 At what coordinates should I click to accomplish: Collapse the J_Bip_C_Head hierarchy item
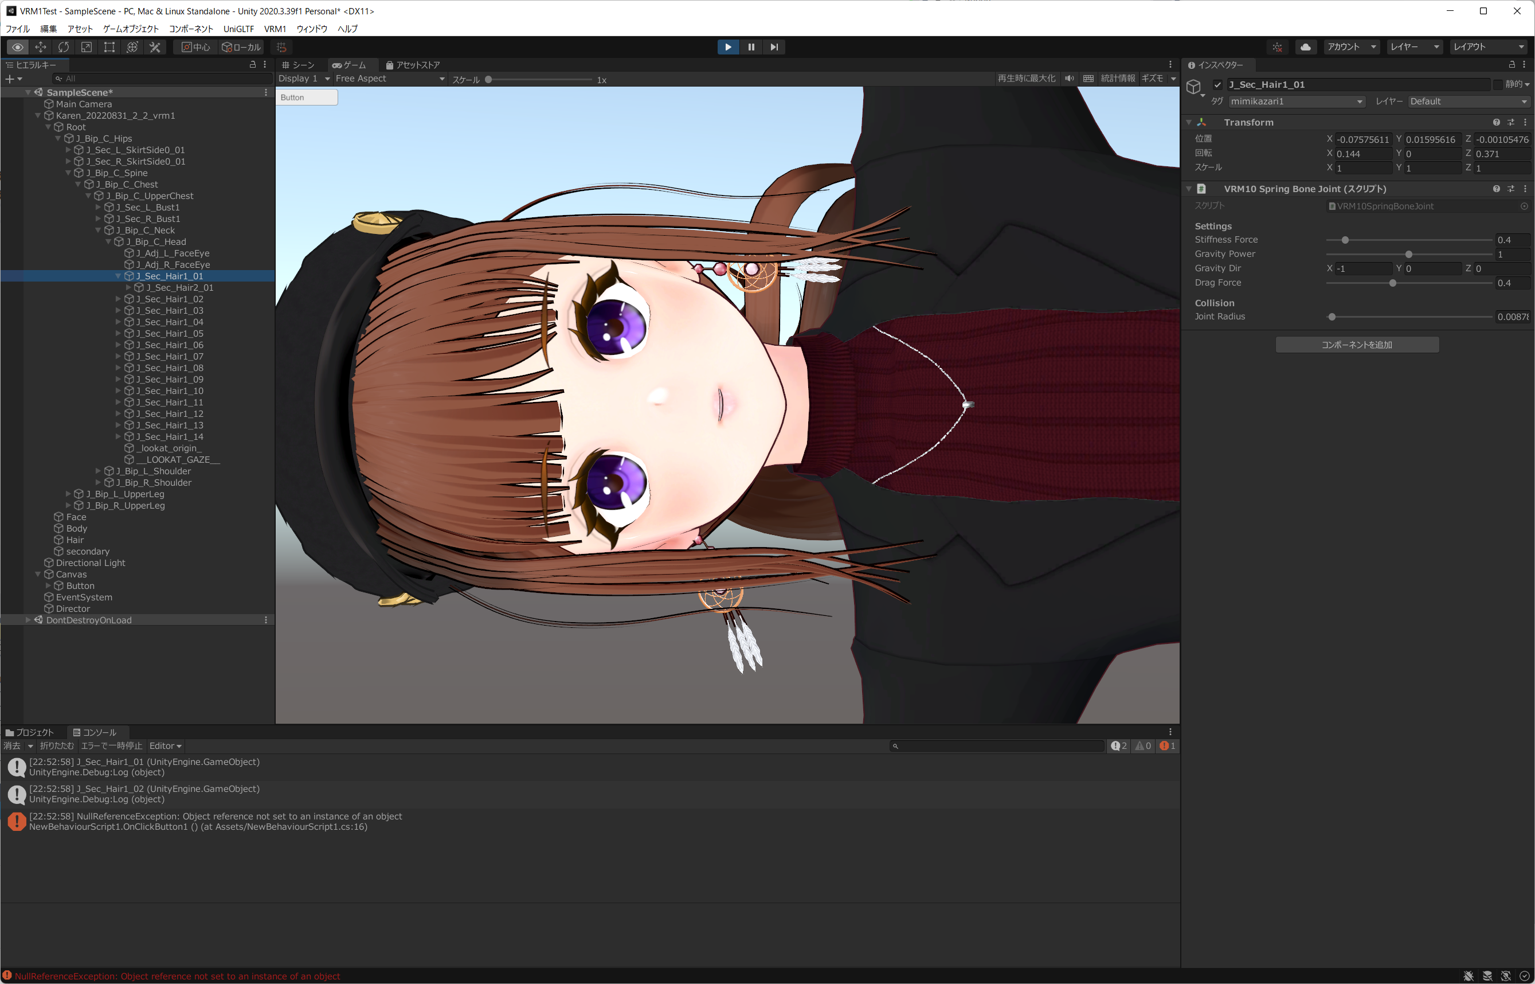(x=108, y=241)
